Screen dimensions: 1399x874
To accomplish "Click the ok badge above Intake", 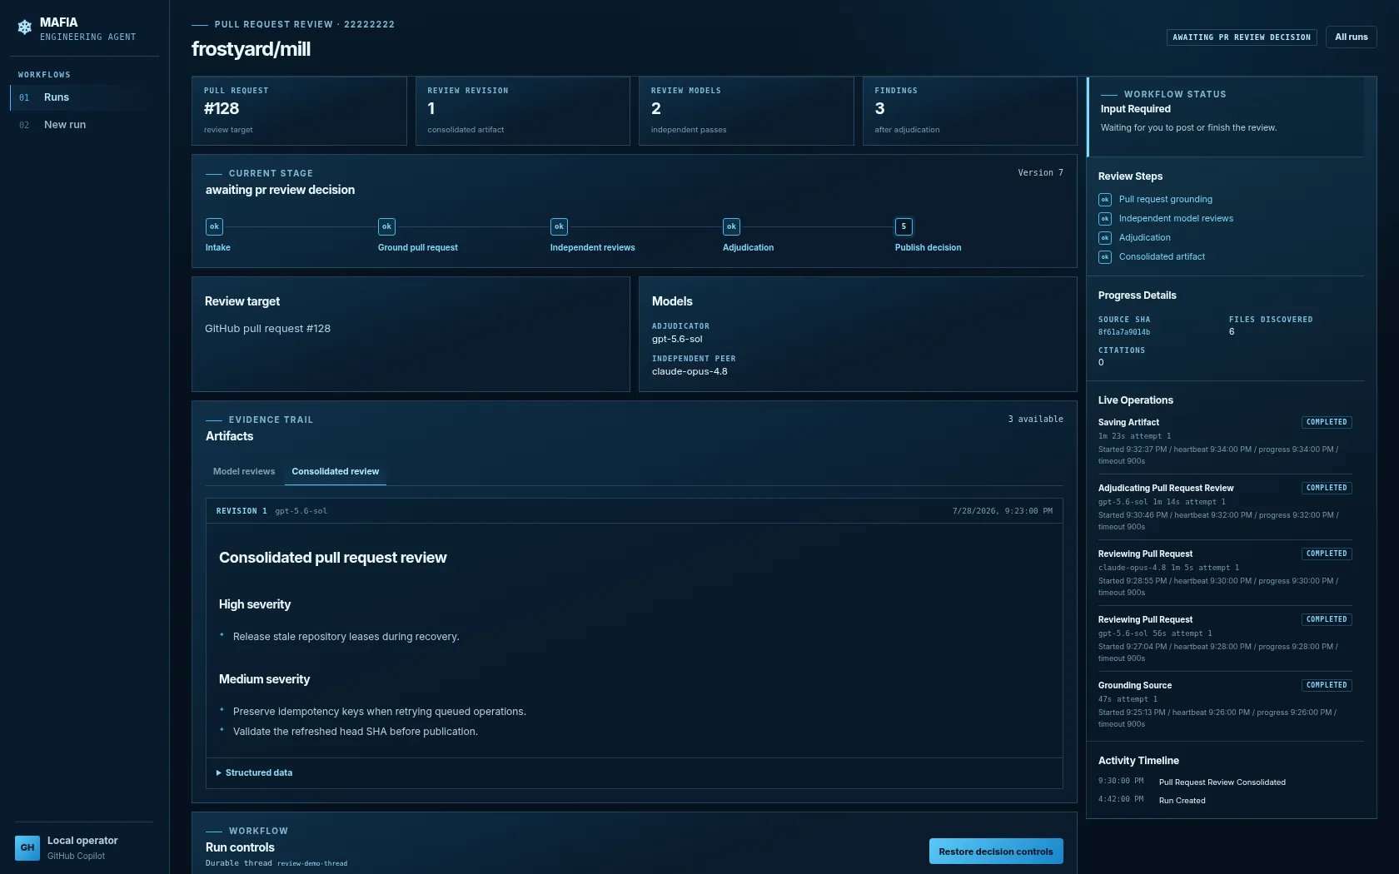I will pos(214,226).
